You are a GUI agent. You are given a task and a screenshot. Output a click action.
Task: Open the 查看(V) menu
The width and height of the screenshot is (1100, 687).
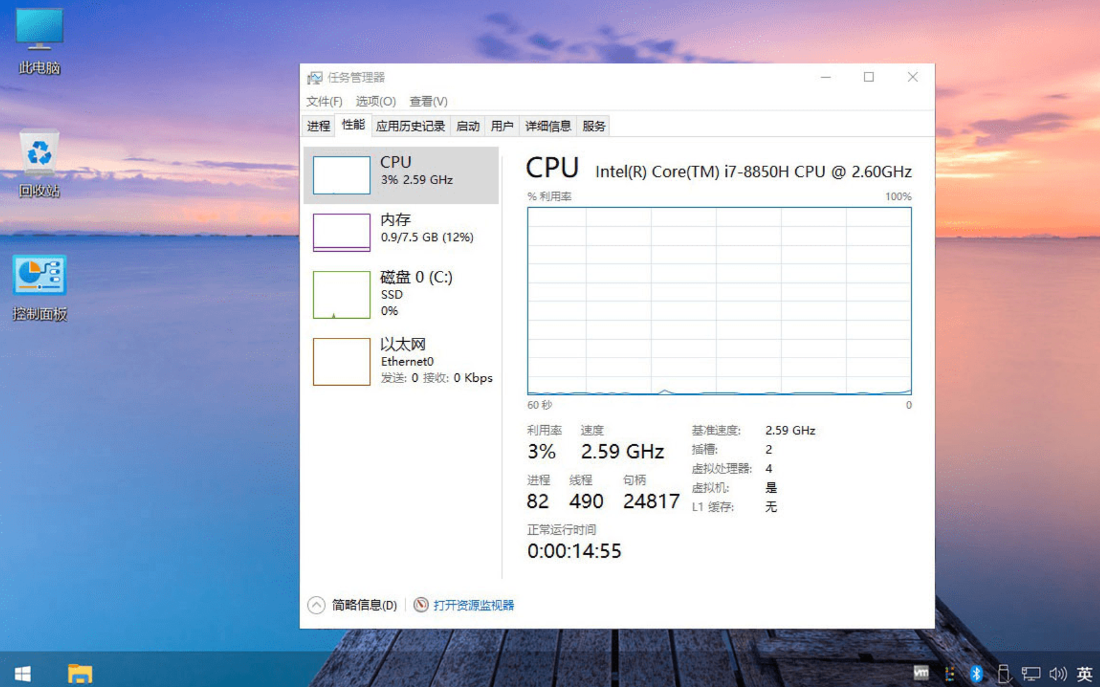coord(429,101)
